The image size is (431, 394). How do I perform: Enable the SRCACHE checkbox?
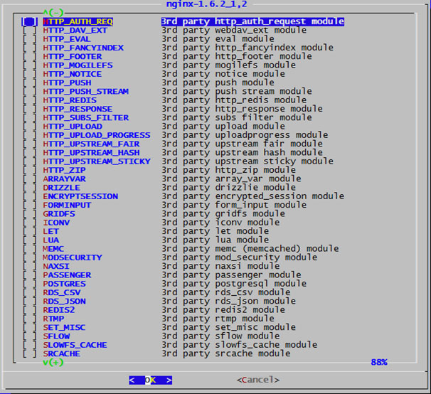(29, 354)
